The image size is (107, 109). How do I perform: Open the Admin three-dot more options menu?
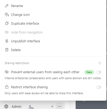[x=60, y=106]
